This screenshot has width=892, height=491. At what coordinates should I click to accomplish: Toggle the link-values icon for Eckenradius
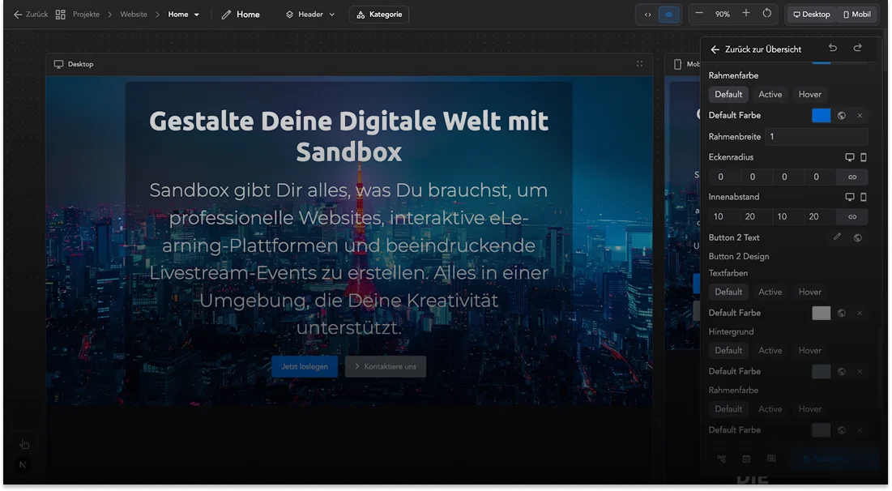coord(852,177)
